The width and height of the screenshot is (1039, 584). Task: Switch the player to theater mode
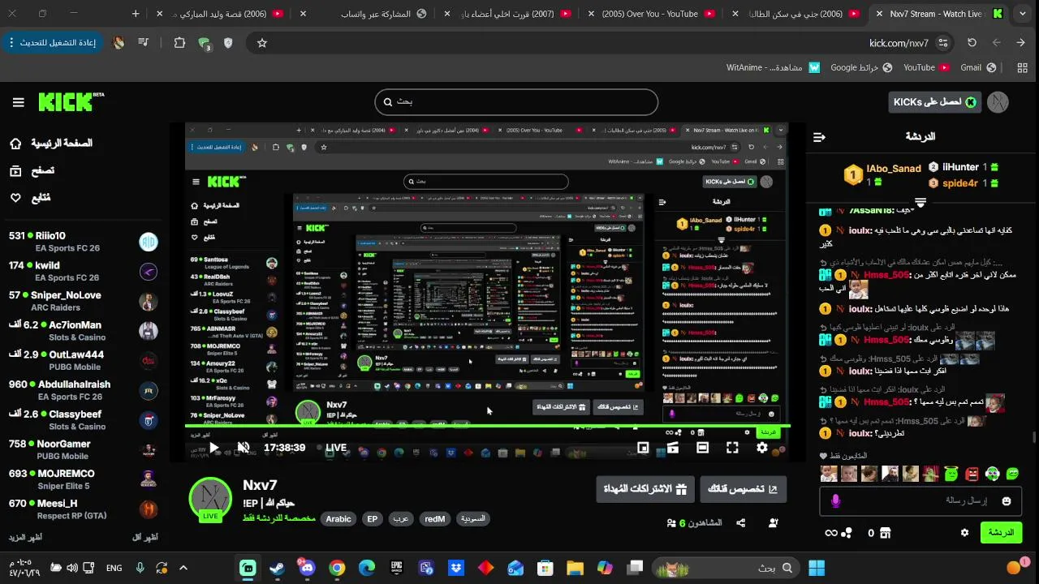[x=703, y=448]
